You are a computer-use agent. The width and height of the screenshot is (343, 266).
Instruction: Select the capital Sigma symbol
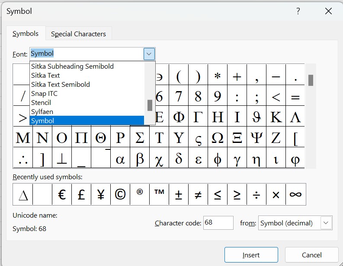[x=140, y=137]
